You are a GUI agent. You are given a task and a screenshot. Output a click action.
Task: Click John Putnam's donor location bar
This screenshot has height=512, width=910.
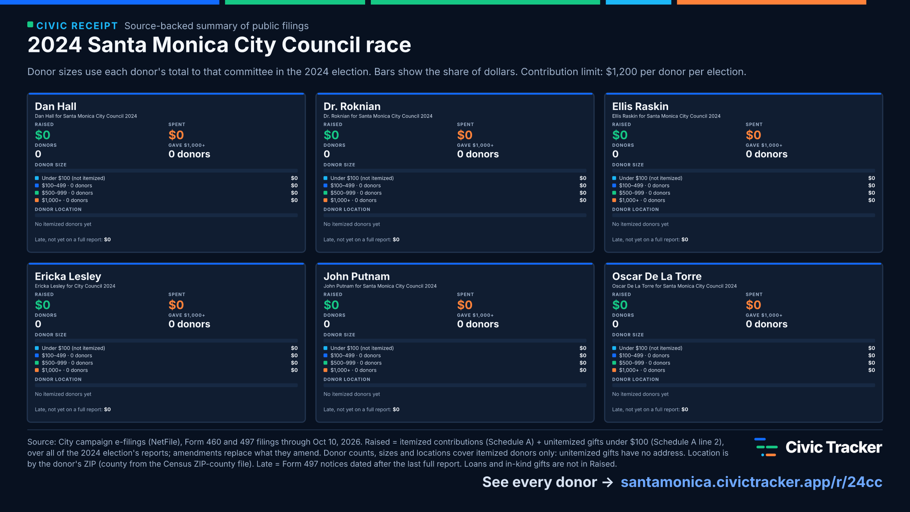(455, 385)
